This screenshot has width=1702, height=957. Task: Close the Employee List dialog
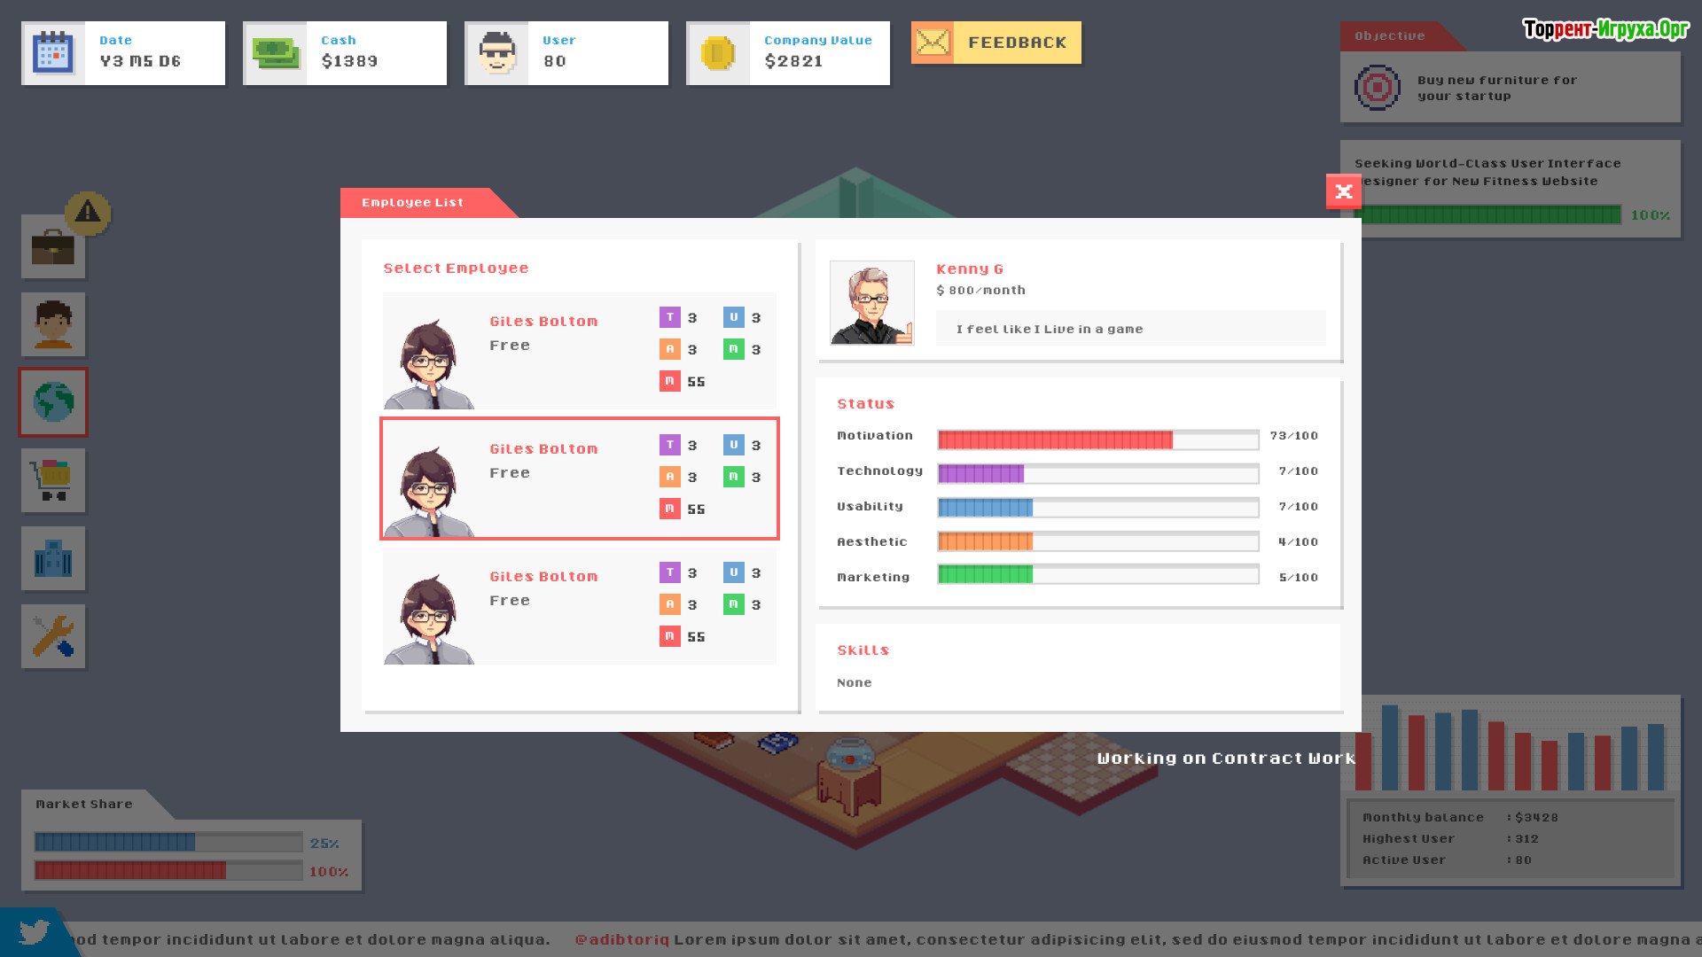click(x=1343, y=191)
